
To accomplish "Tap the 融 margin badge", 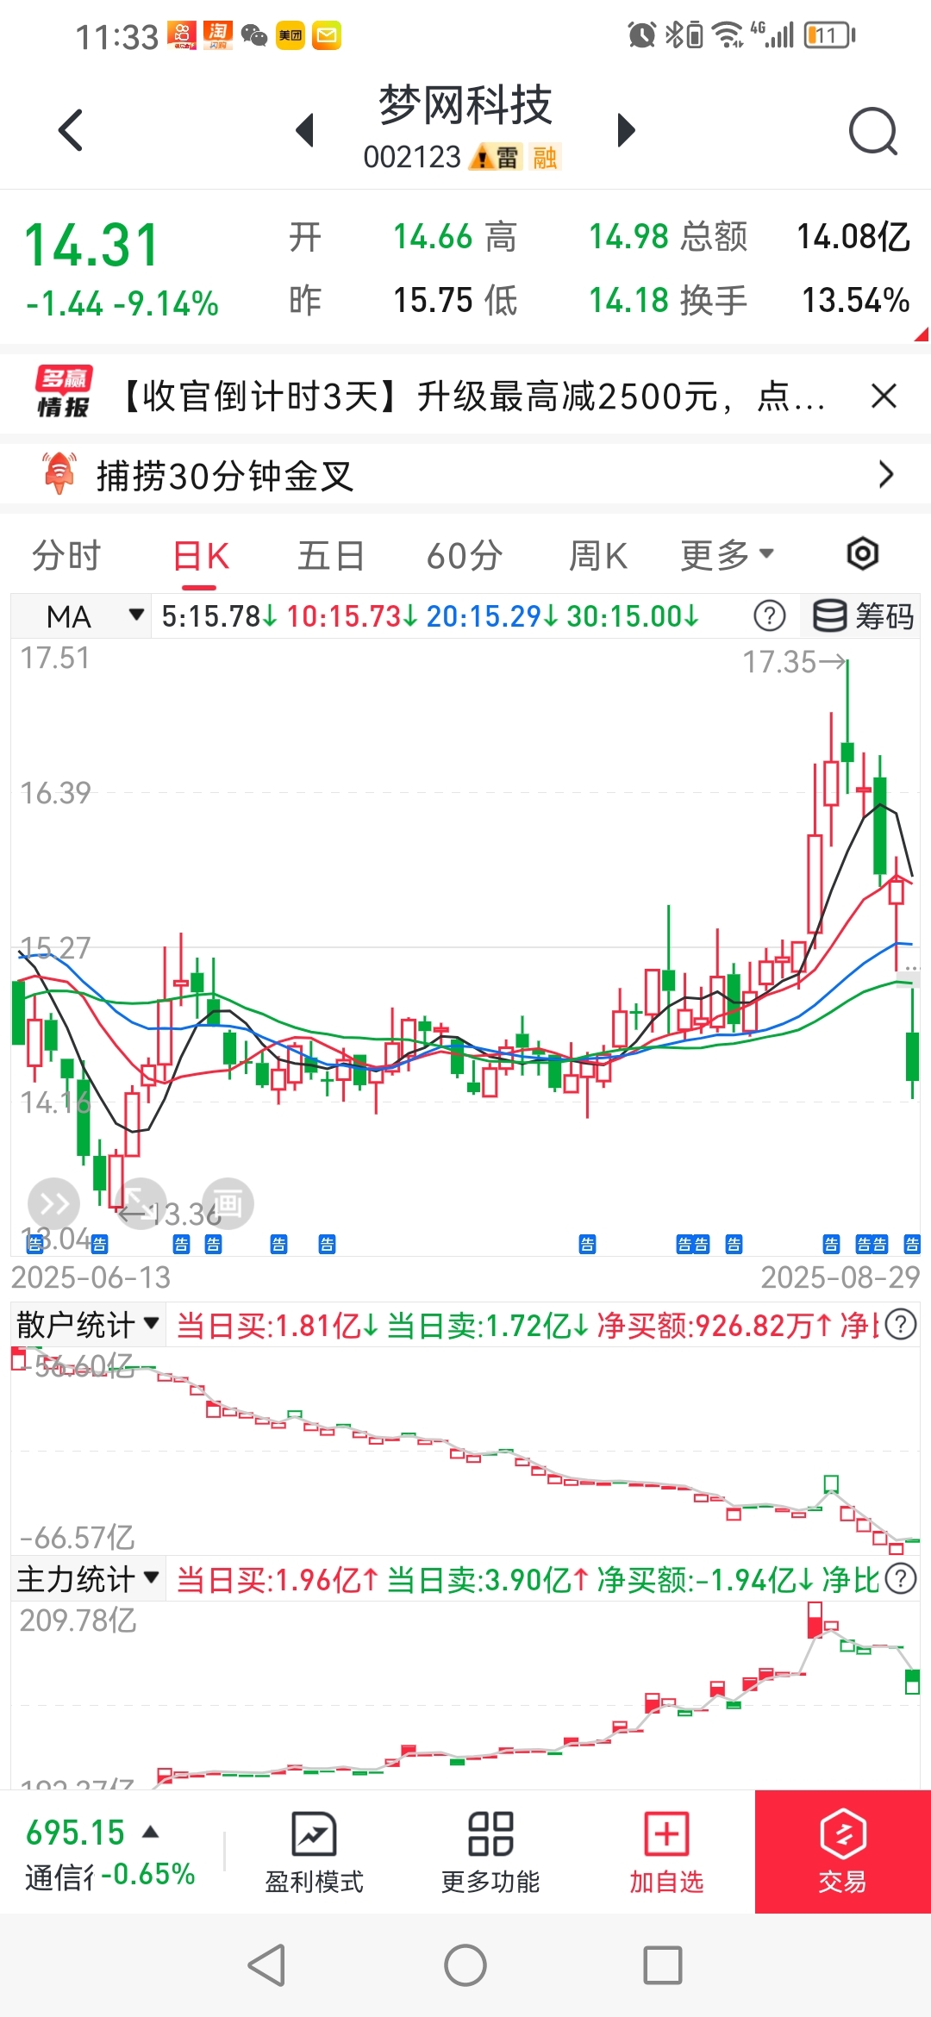I will [545, 157].
